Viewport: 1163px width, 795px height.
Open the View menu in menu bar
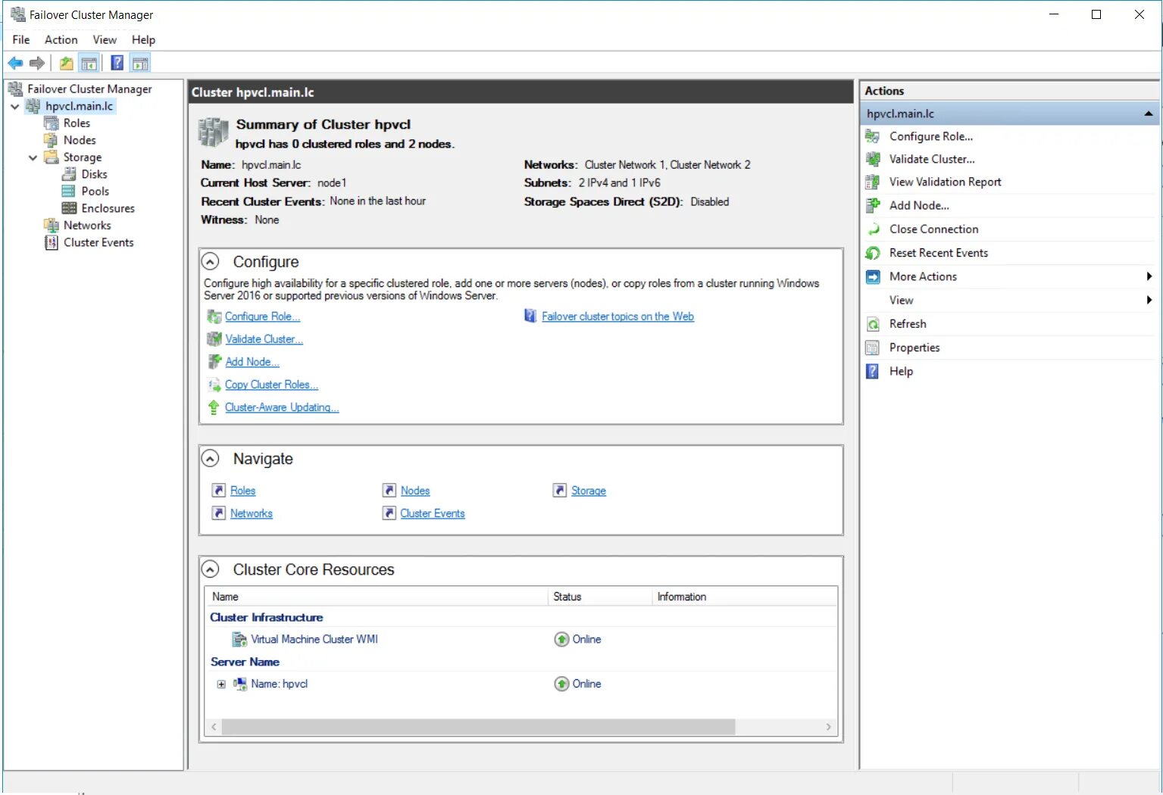[105, 40]
